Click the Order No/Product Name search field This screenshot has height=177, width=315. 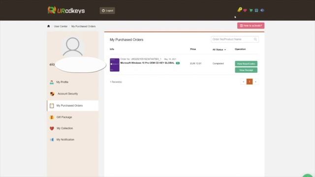[235, 39]
